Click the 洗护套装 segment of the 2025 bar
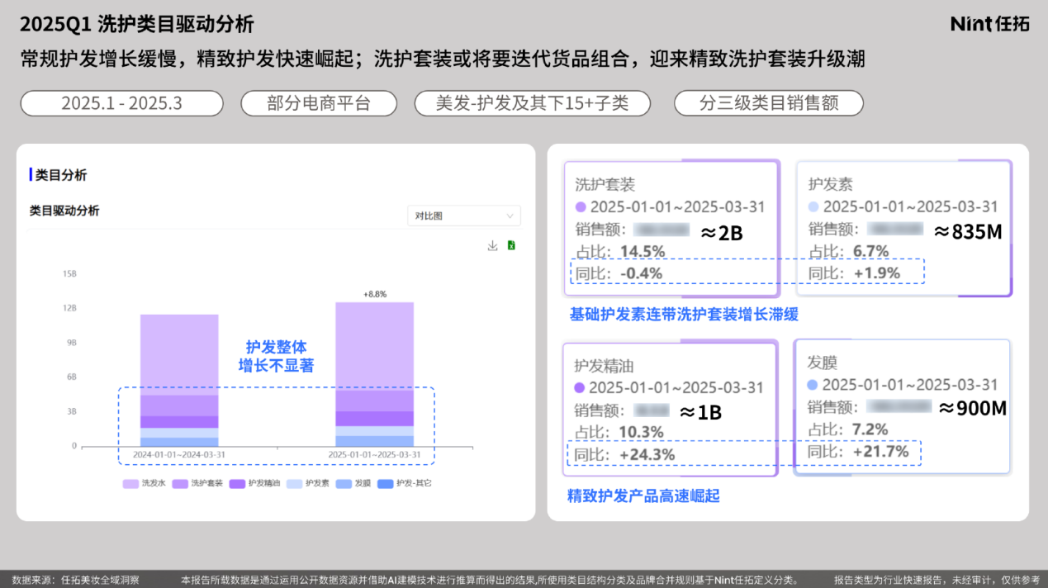The image size is (1048, 588). pyautogui.click(x=374, y=401)
